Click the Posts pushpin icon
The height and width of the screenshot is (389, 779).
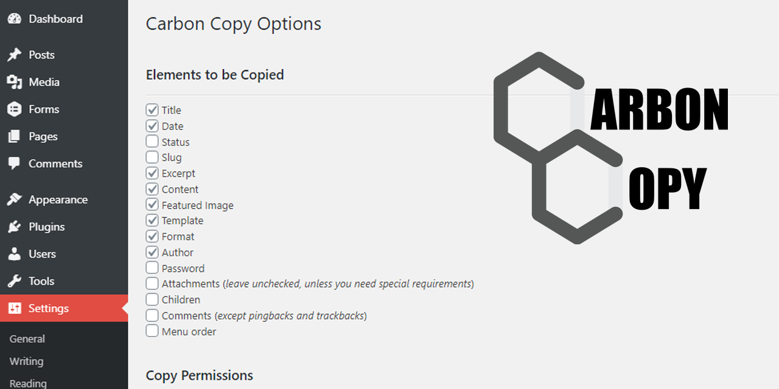(14, 55)
